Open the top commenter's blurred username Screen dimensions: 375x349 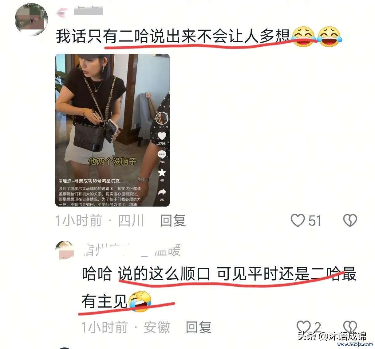[89, 11]
